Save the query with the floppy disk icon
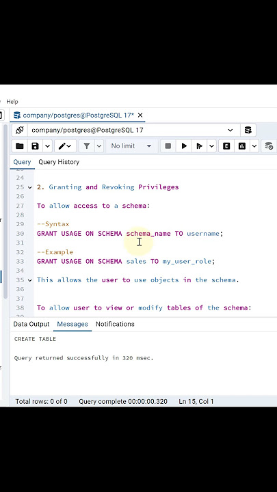This screenshot has width=277, height=492. [35, 146]
